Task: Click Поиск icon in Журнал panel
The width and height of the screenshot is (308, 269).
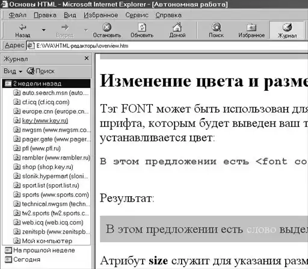Action: pos(31,71)
